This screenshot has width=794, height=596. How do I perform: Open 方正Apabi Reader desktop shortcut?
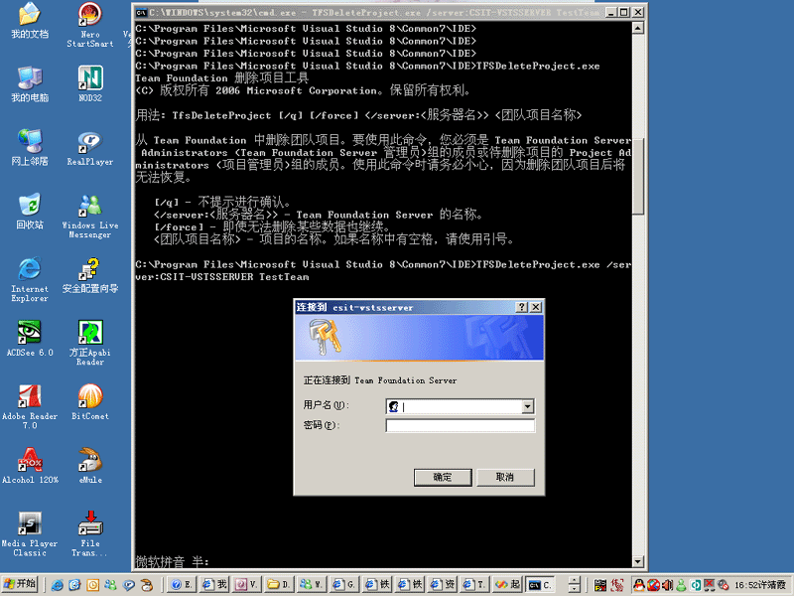(90, 343)
